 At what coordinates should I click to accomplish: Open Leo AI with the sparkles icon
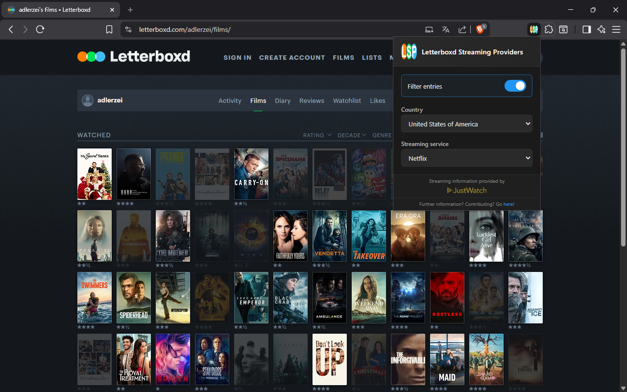pyautogui.click(x=601, y=29)
